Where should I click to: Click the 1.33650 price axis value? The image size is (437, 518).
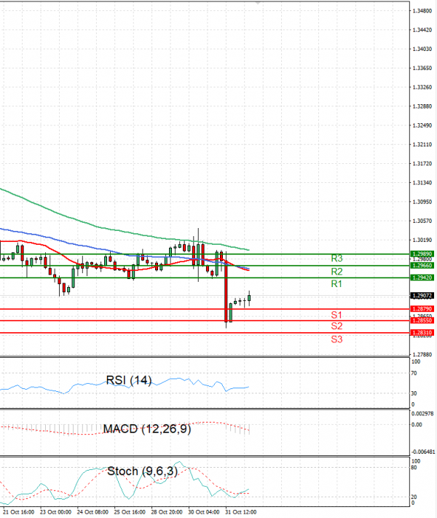[422, 68]
